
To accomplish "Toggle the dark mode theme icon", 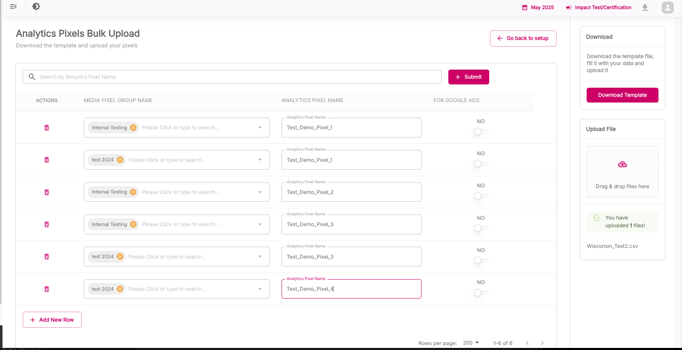I will 36,7.
